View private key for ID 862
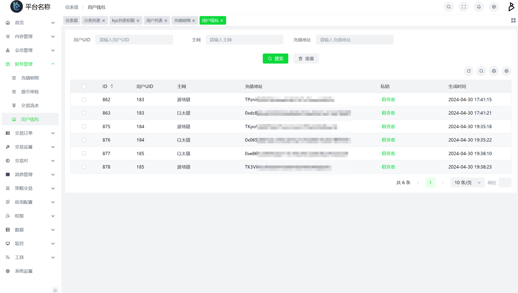This screenshot has width=518, height=293. click(388, 100)
